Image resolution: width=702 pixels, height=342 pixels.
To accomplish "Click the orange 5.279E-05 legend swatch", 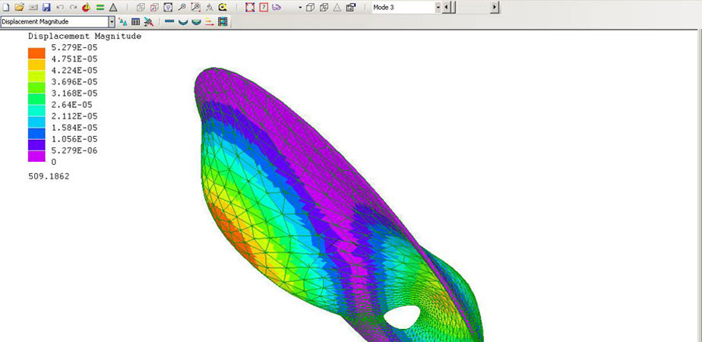I will point(36,52).
